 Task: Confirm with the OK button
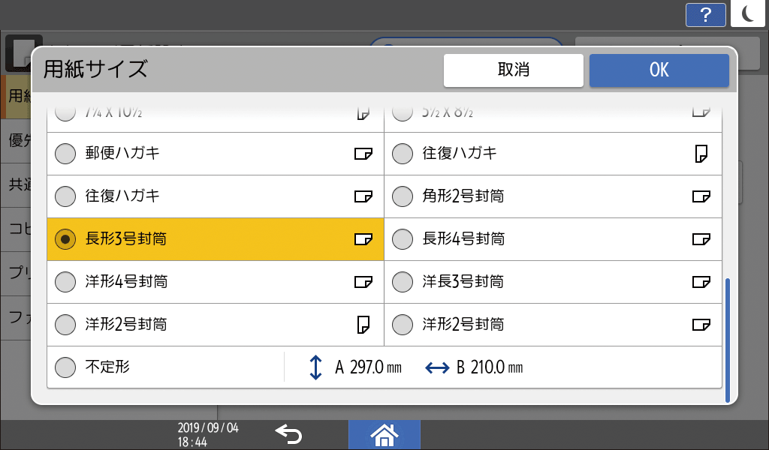click(659, 70)
